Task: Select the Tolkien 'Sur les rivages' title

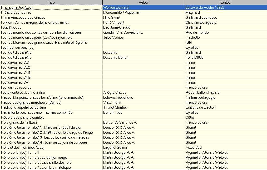Action: point(51,22)
